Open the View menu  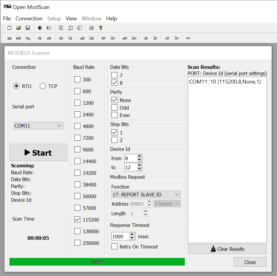tap(71, 19)
